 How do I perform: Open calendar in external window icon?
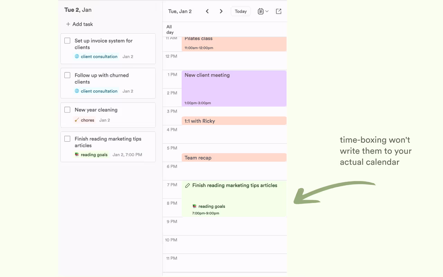[279, 11]
